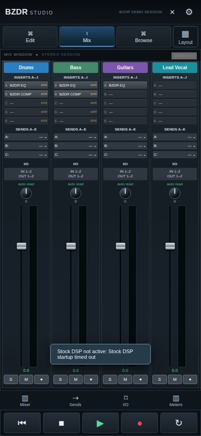201x436 pixels.
Task: Click the Guitars volume fader handle
Action: (x=121, y=246)
